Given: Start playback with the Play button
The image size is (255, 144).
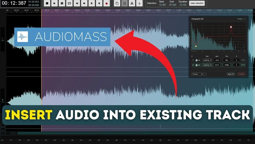Looking at the screenshot, I should click(55, 3).
